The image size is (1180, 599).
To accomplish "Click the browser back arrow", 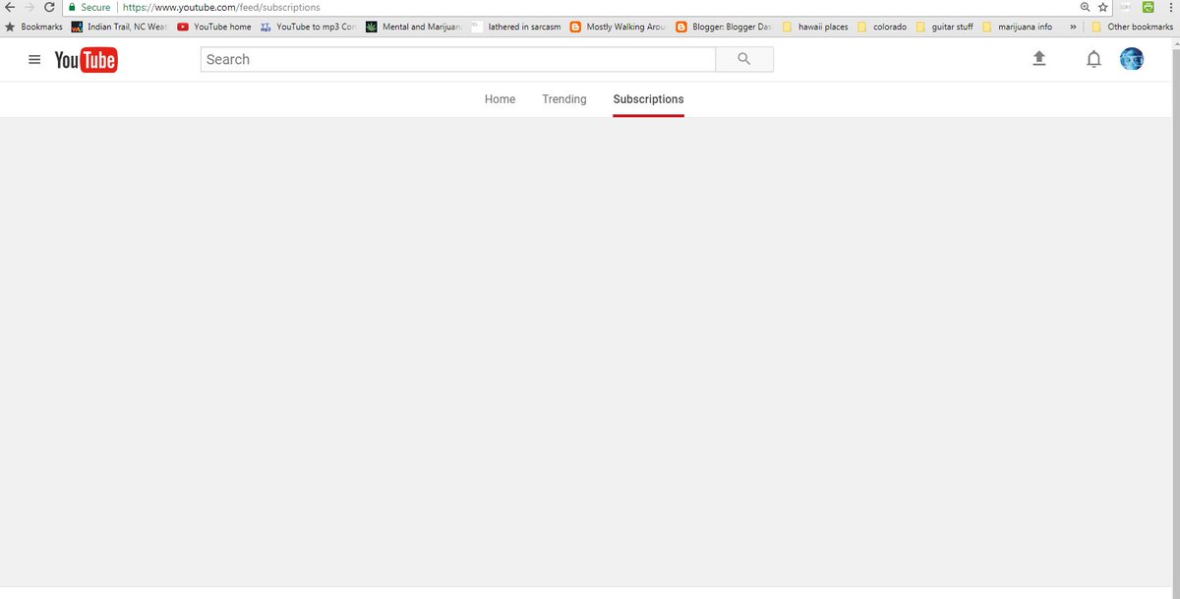I will point(10,7).
